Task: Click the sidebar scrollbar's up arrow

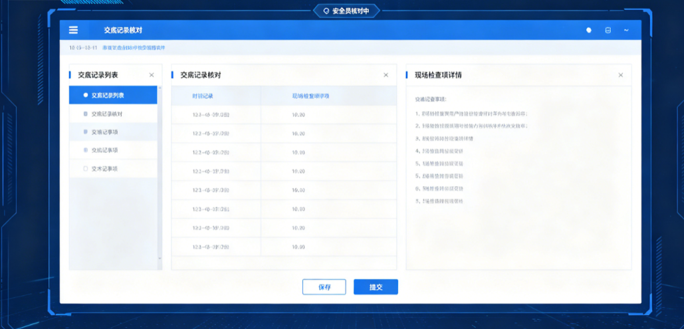Action: tap(160, 88)
